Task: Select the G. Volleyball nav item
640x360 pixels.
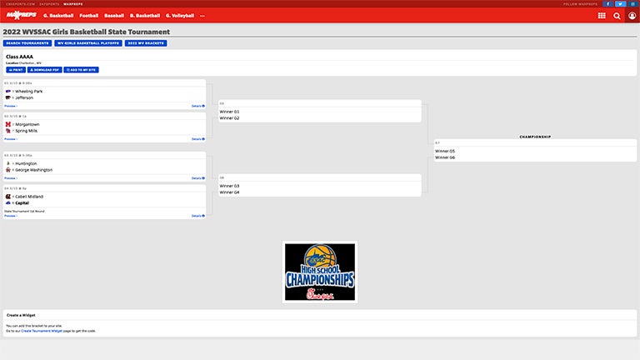Action: pos(180,16)
